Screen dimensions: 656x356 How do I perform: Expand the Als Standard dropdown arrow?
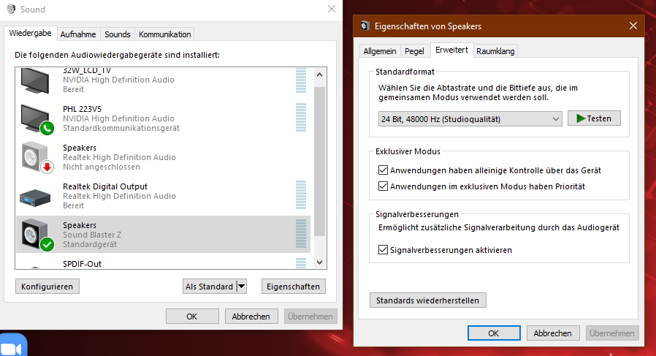click(x=241, y=287)
